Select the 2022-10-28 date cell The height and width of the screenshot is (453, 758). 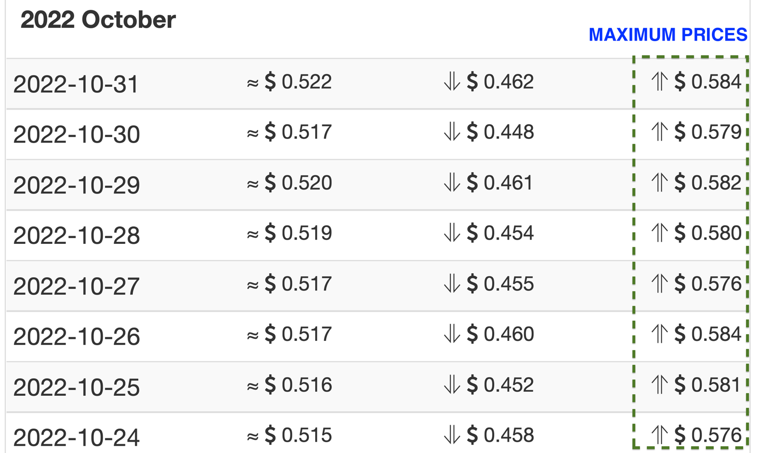pyautogui.click(x=76, y=235)
